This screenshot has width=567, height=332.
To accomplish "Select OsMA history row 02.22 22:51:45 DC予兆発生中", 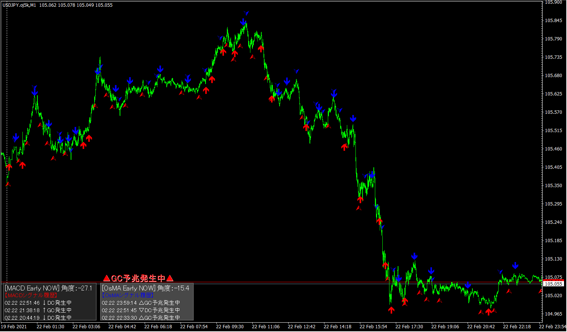I will (x=141, y=310).
